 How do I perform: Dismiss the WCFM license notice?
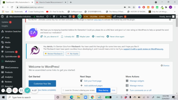pos(170,20)
